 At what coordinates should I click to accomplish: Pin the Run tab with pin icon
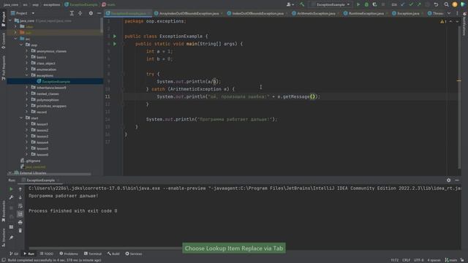pyautogui.click(x=12, y=237)
